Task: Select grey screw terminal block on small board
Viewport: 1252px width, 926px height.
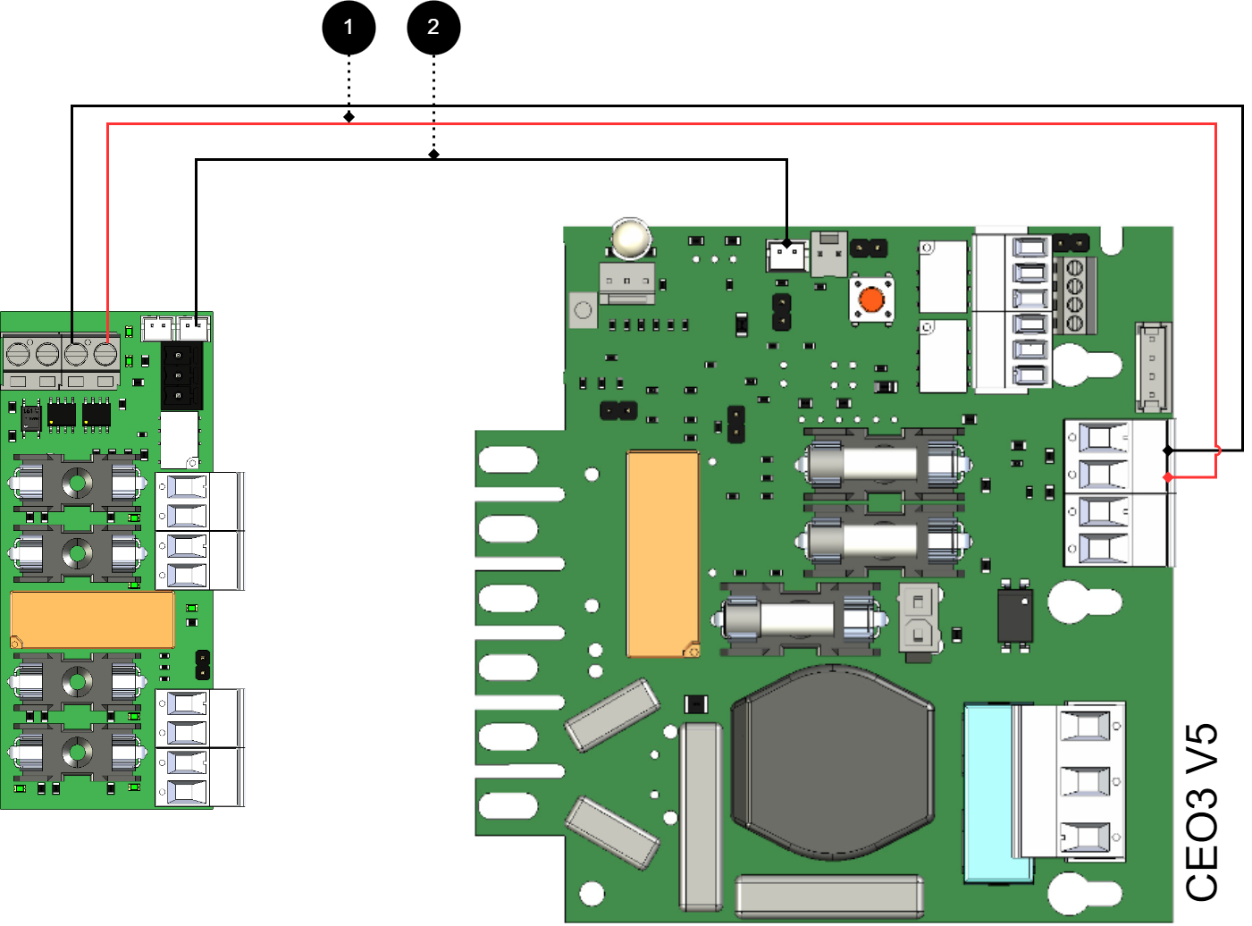Action: (61, 362)
